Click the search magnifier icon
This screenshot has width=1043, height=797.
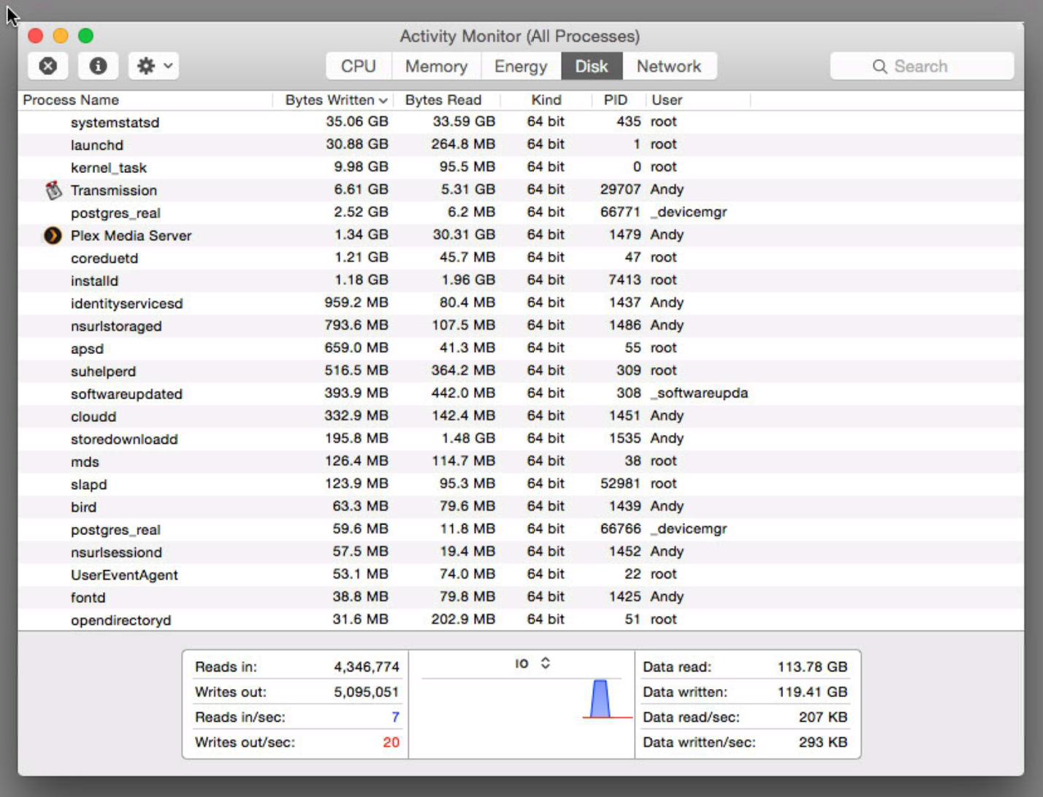tap(880, 66)
